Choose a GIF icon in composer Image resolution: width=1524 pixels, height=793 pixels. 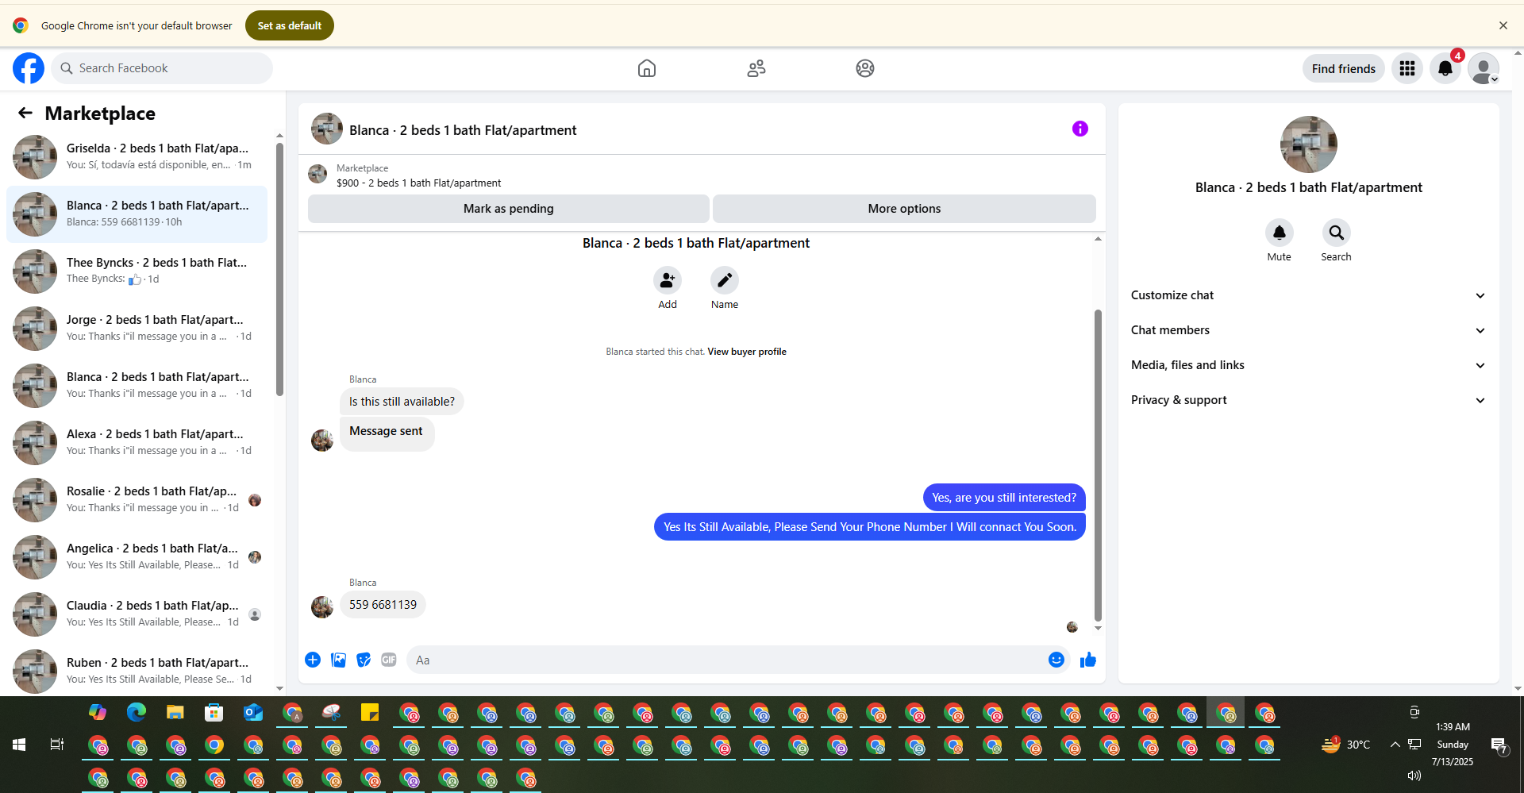389,660
